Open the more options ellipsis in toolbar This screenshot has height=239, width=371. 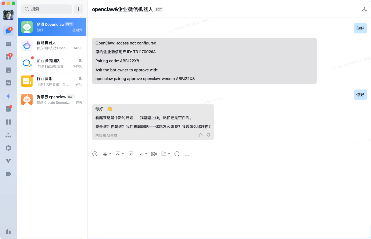click(x=177, y=154)
